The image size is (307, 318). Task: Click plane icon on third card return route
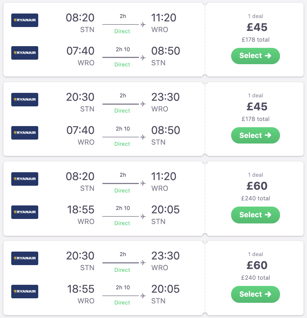tap(143, 216)
